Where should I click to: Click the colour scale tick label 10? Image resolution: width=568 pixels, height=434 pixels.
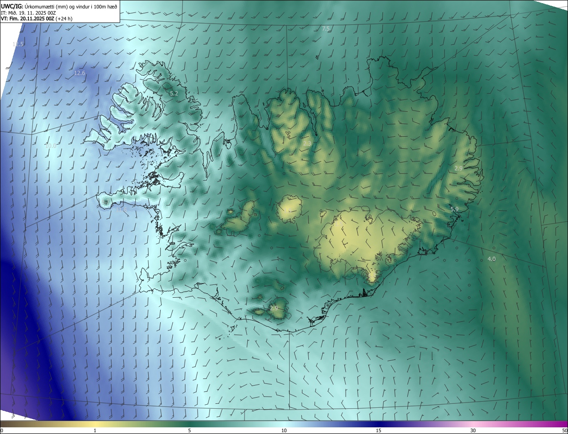click(284, 430)
